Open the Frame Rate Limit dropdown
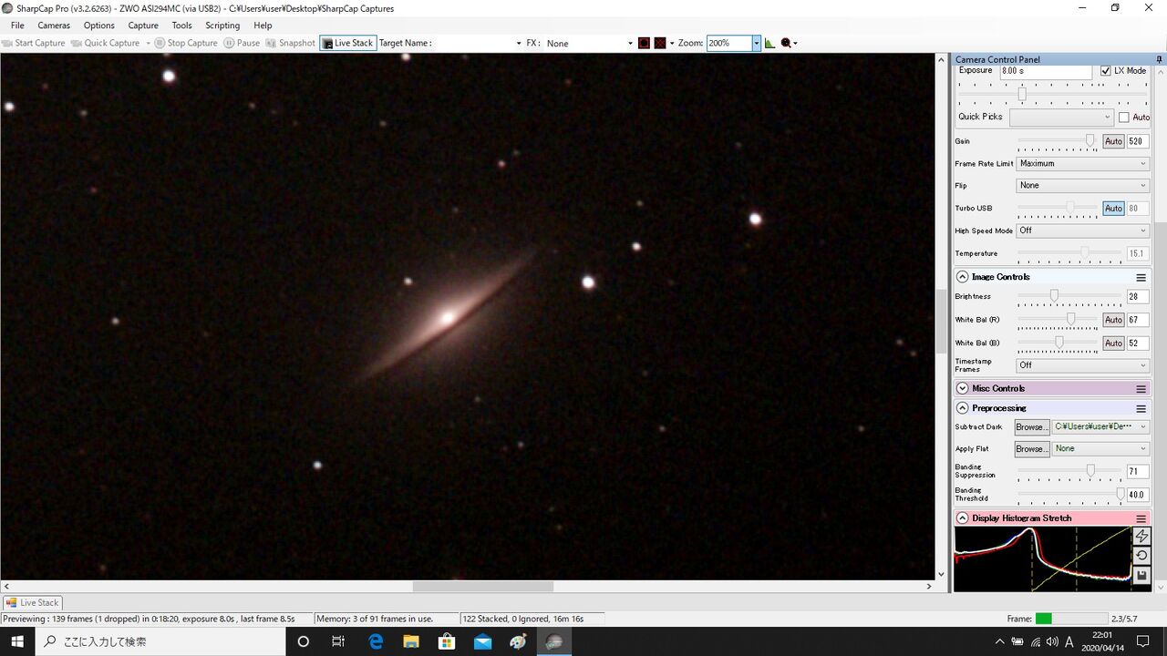Screen dimensions: 1167x656 [1083, 164]
